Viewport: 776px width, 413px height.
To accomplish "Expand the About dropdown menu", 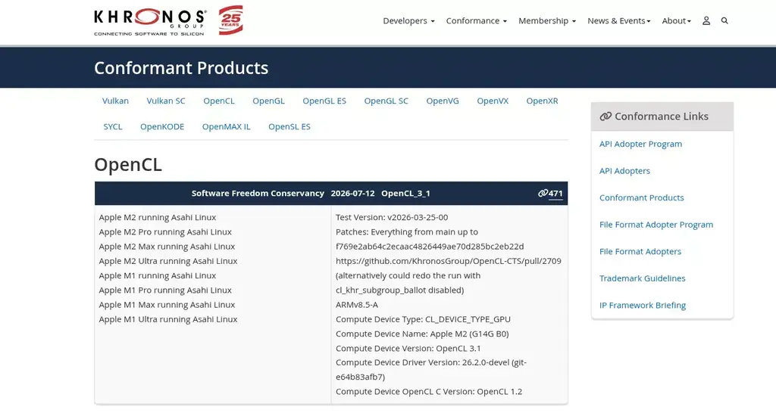I will (677, 20).
